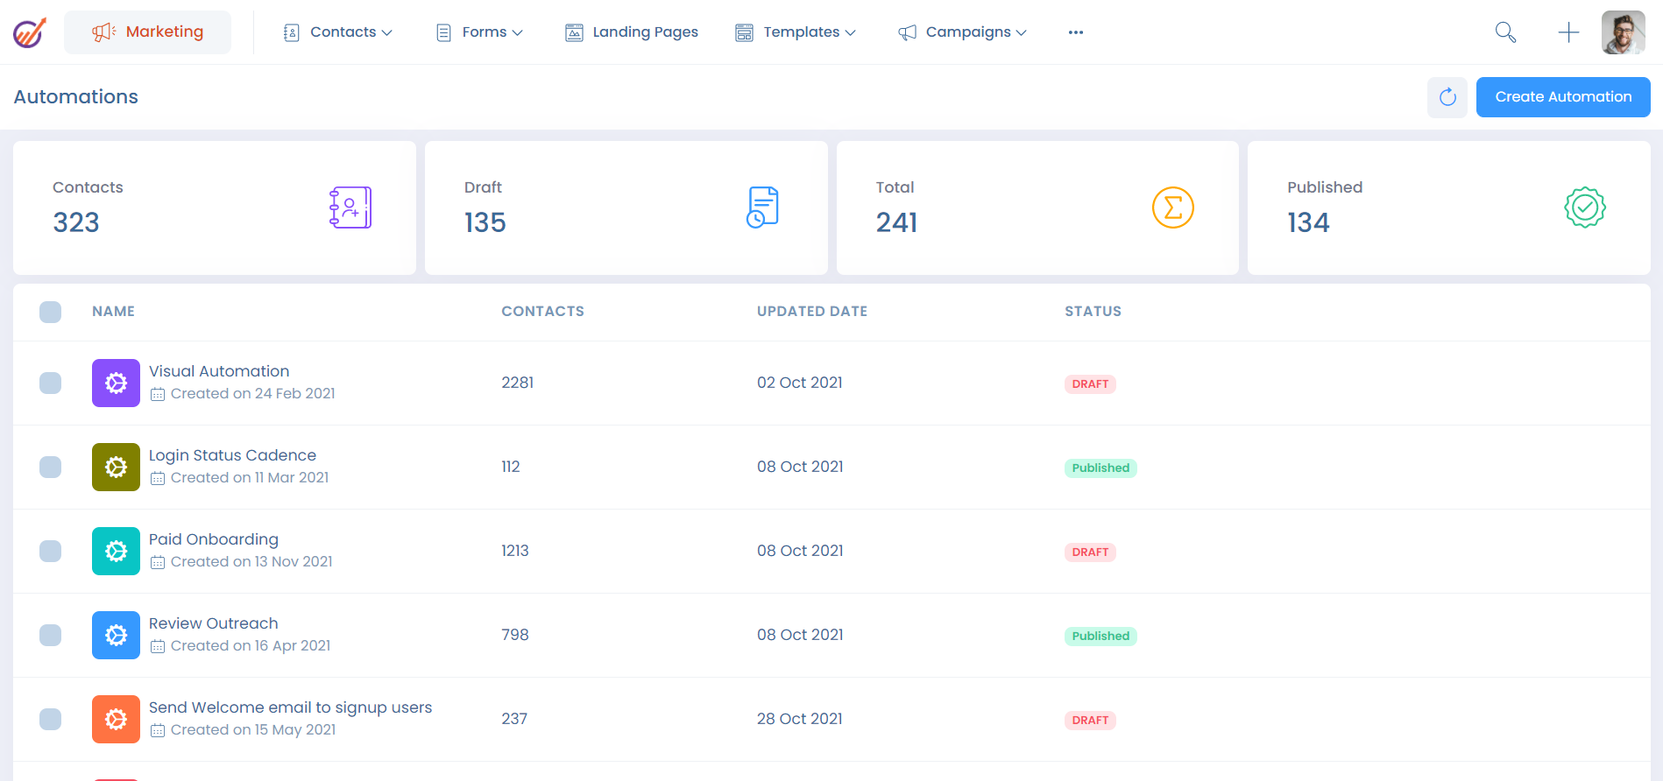Open the Marketing module tab
The height and width of the screenshot is (781, 1663).
pyautogui.click(x=147, y=32)
